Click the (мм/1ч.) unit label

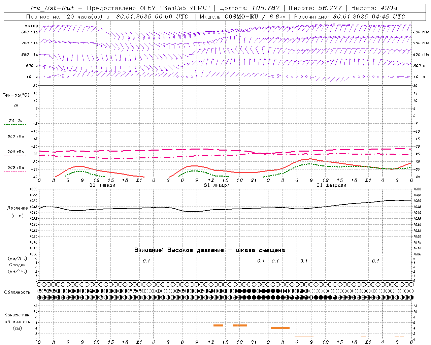tap(18, 271)
